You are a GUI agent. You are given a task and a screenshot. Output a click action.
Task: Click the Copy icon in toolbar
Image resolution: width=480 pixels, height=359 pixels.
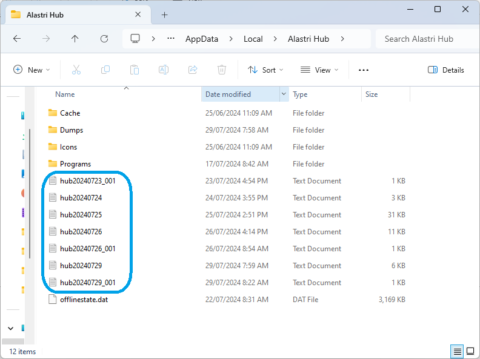click(105, 70)
